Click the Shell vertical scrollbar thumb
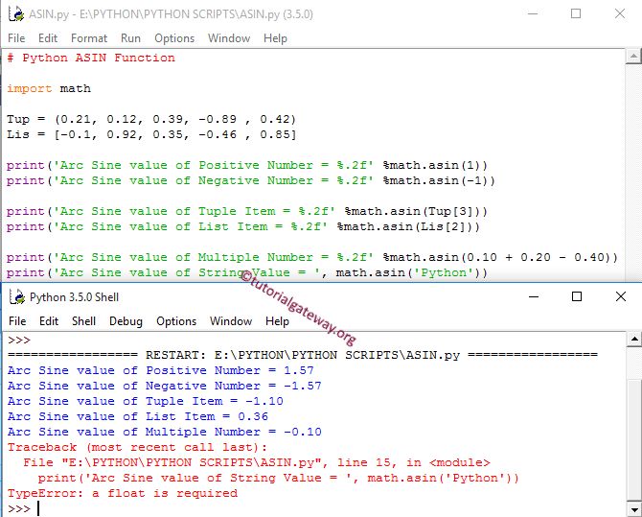This screenshot has width=642, height=517. click(x=634, y=440)
